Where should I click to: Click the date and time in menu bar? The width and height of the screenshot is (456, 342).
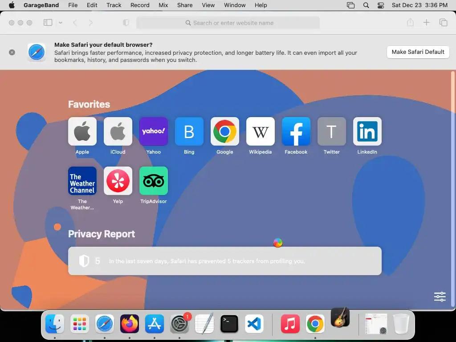[419, 5]
